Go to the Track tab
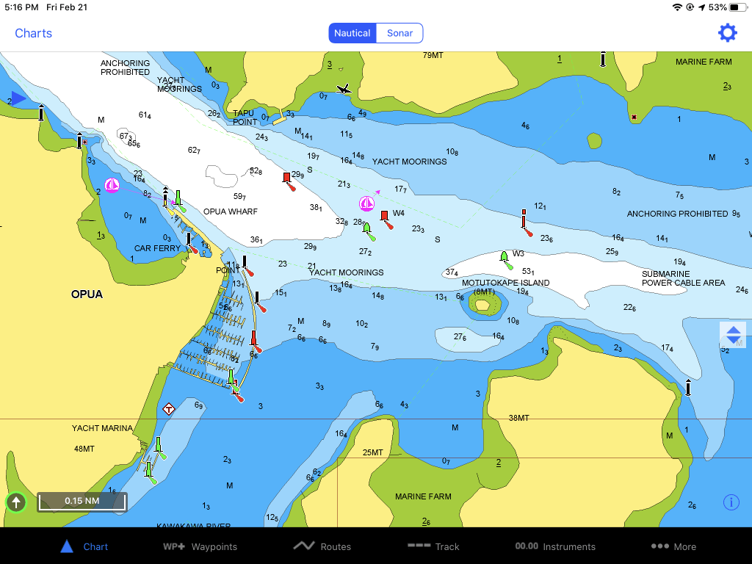Viewport: 752px width, 564px height. [433, 546]
